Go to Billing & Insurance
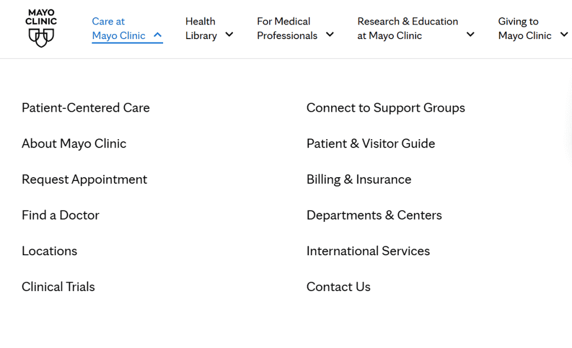Image resolution: width=572 pixels, height=348 pixels. pos(359,179)
